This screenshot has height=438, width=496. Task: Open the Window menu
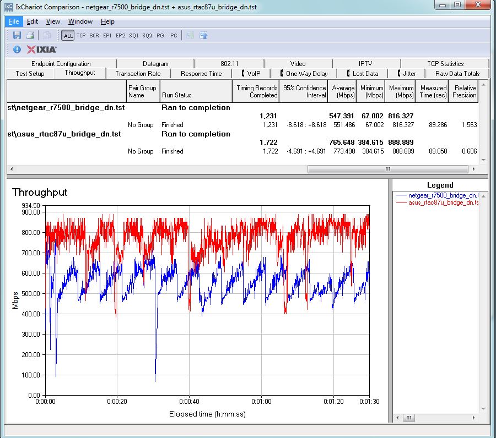pyautogui.click(x=80, y=21)
